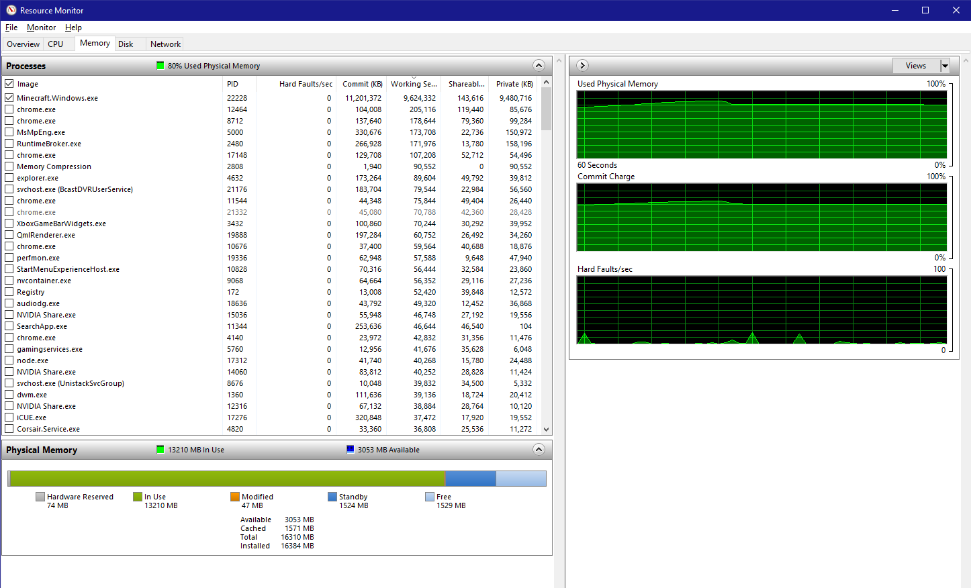Toggle the Image select-all checkbox

(9, 84)
